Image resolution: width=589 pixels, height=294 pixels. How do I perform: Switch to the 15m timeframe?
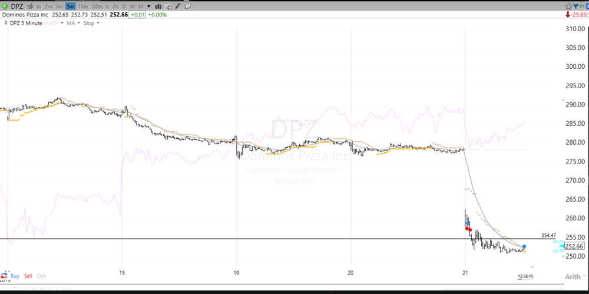(x=82, y=6)
